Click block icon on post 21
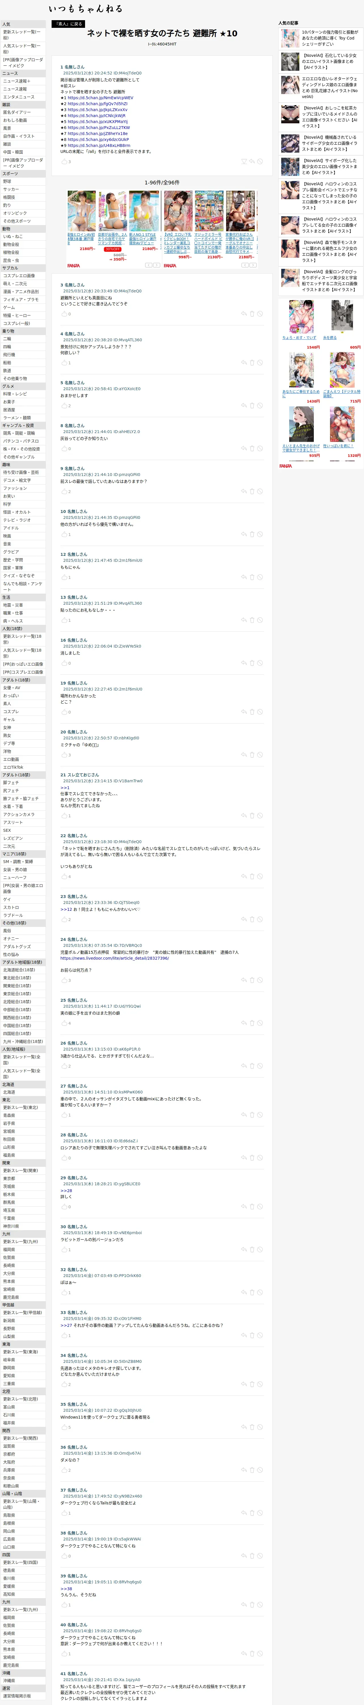The height and width of the screenshot is (1705, 364). 260,816
